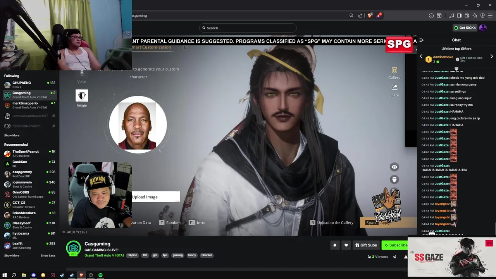This screenshot has width=496, height=279.
Task: Open the Grand Theft Auto V (GTA) category link
Action: coord(104,255)
